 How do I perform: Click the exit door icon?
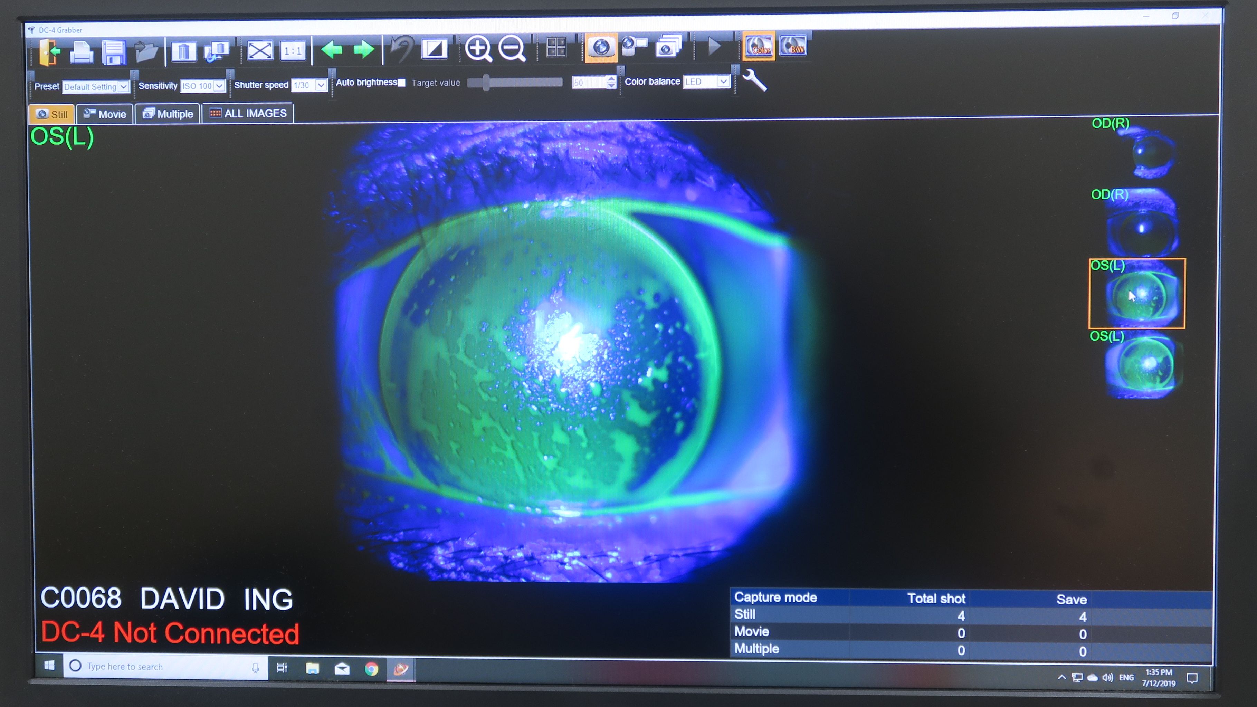(50, 52)
